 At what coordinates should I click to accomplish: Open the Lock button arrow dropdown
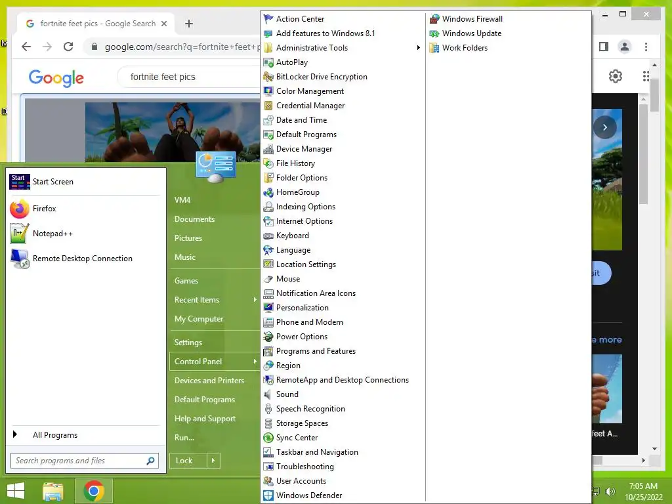tap(213, 461)
